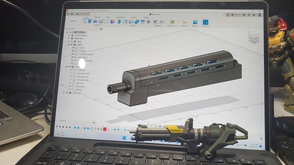The image size is (294, 165).
Task: Select the Insert image tool
Action: [195, 22]
